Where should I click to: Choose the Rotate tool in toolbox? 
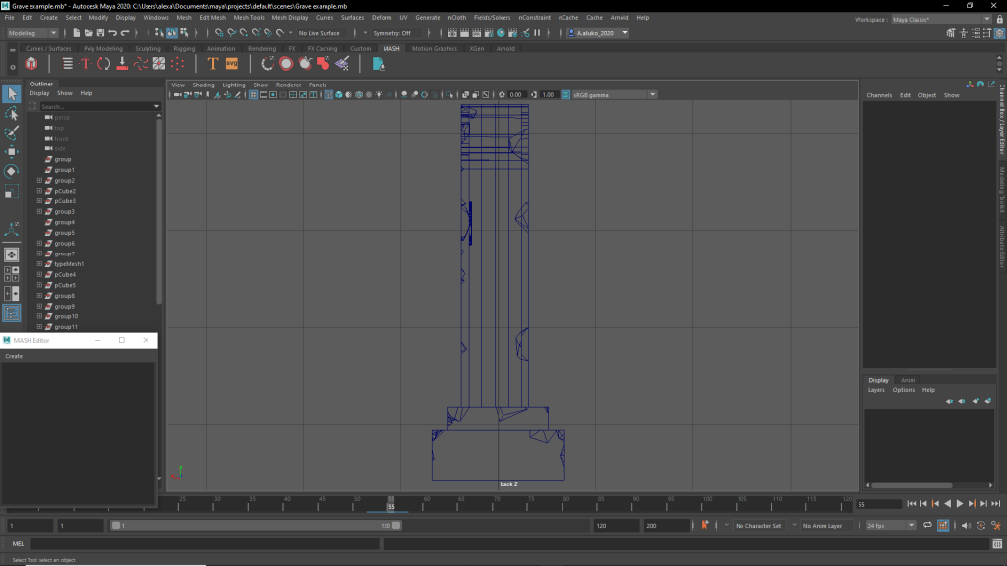(12, 171)
